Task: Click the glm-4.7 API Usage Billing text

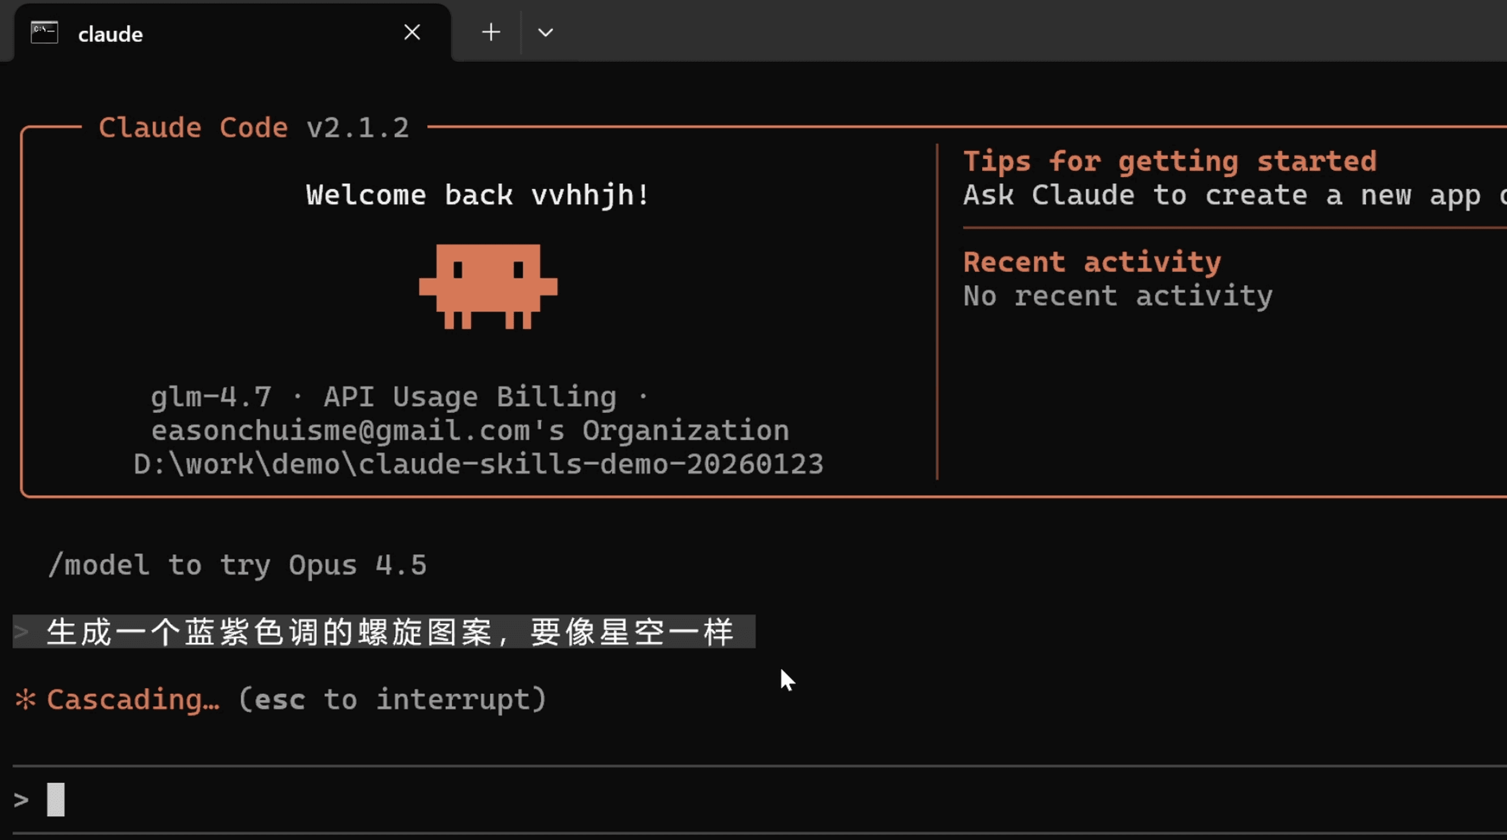Action: click(399, 397)
